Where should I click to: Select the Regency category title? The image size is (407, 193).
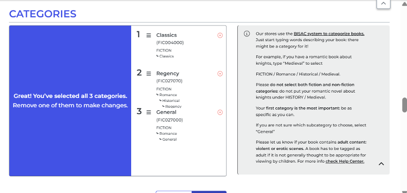pyautogui.click(x=168, y=73)
